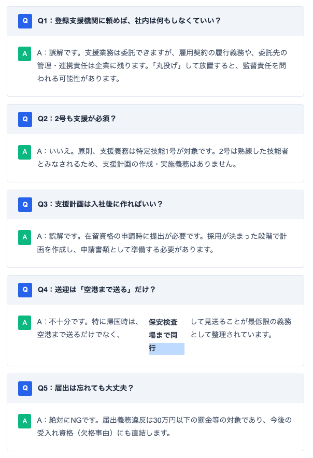Toggle the Q2：2号も支援が必須？ header

(155, 119)
